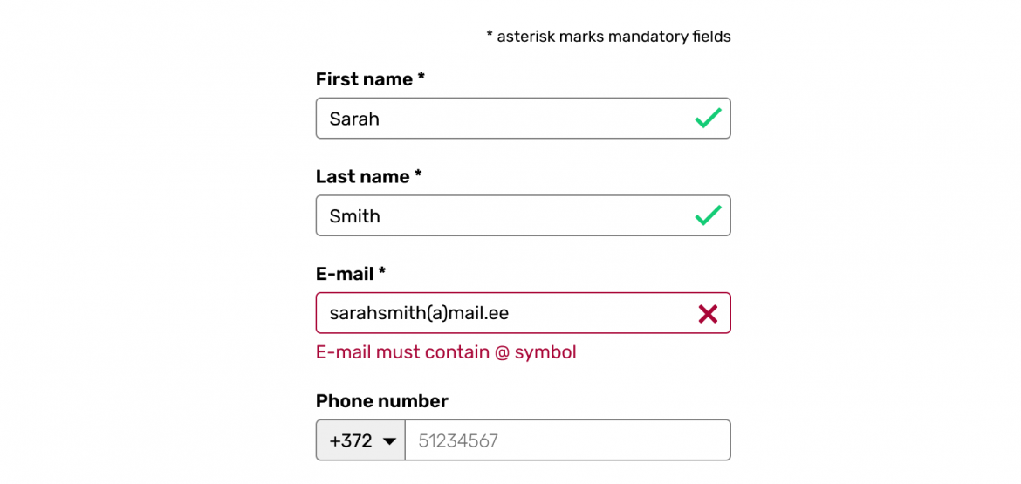Click on the "sarahsmith(a)mail.ee" text
1021x484 pixels.
click(419, 313)
